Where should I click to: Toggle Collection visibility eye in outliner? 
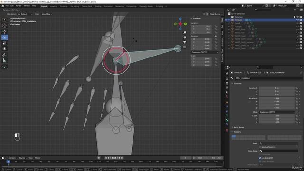click(297, 17)
